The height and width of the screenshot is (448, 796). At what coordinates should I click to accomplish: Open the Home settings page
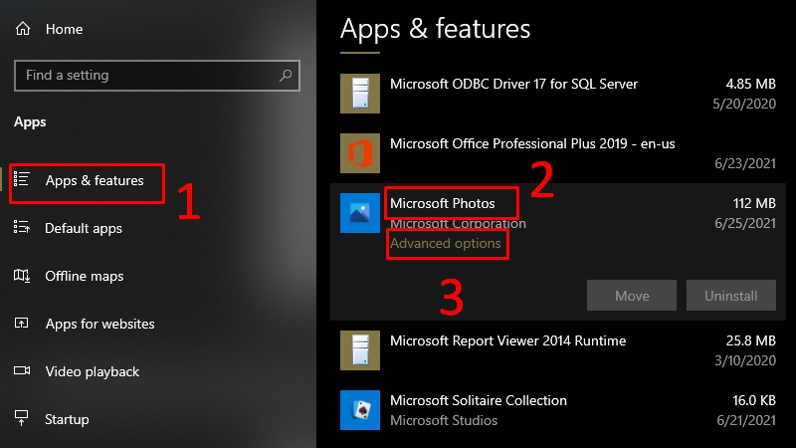tap(64, 29)
